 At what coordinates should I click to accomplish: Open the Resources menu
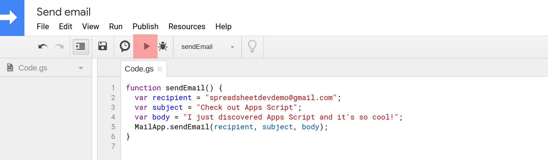point(187,27)
